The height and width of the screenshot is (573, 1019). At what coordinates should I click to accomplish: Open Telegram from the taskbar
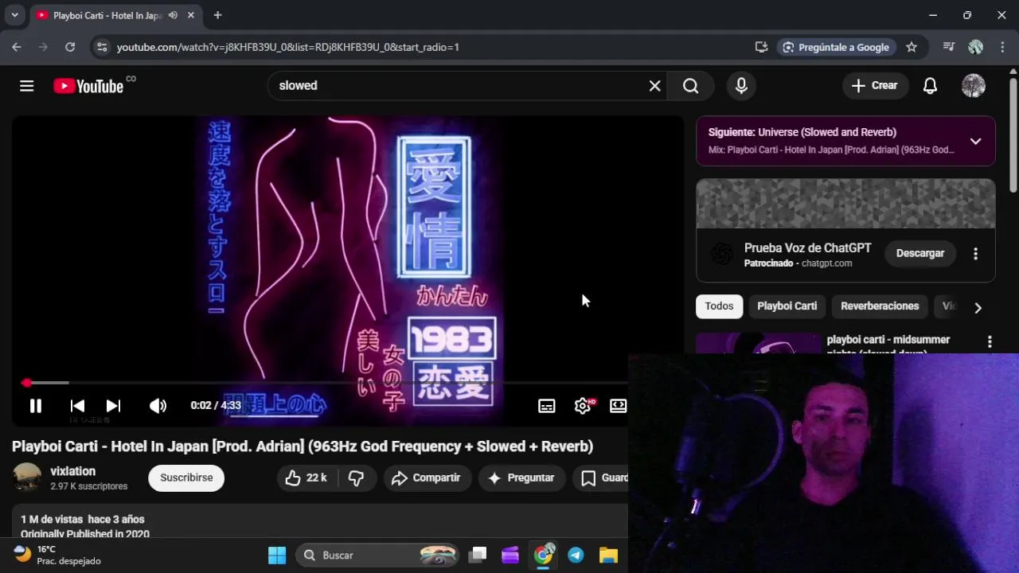pos(576,555)
